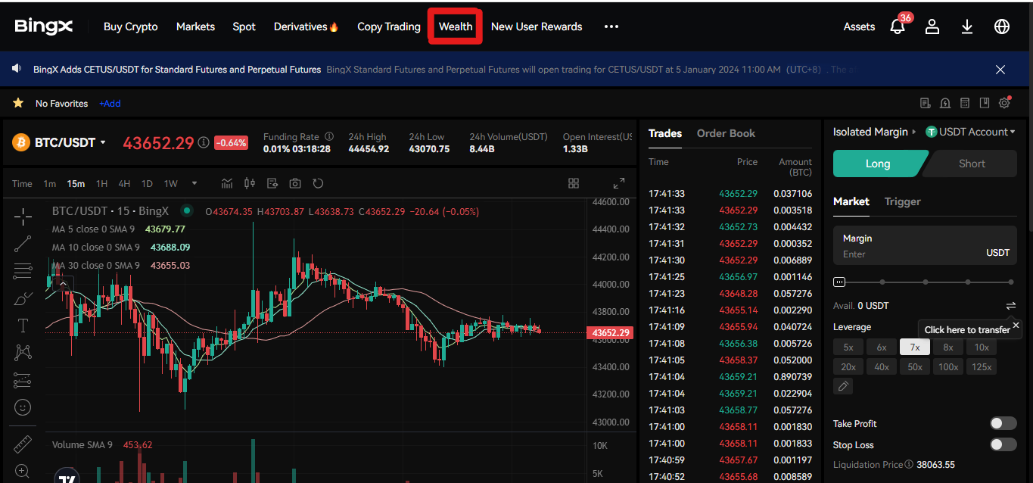Viewport: 1033px width, 483px height.
Task: Select the Long position side
Action: (x=879, y=164)
